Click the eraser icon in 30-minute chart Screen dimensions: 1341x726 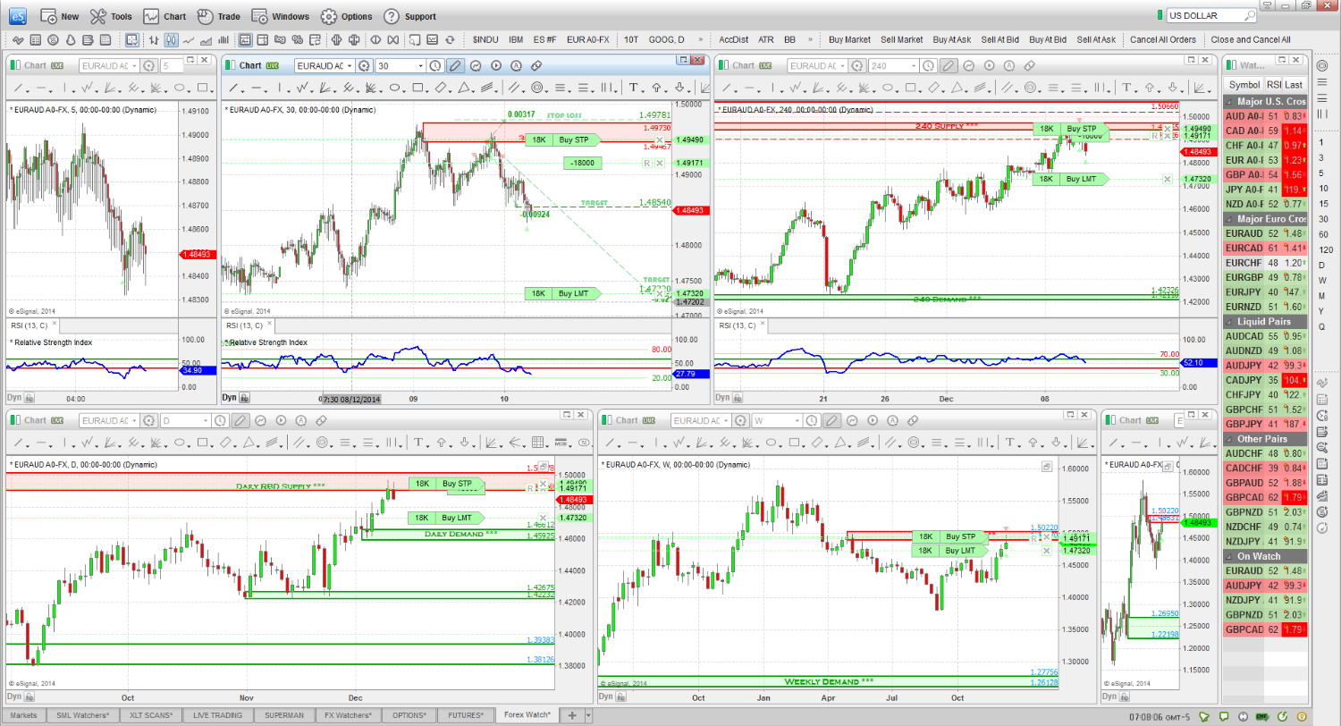[x=536, y=65]
